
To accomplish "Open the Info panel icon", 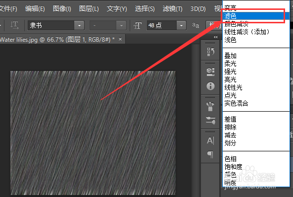I will pyautogui.click(x=210, y=86).
